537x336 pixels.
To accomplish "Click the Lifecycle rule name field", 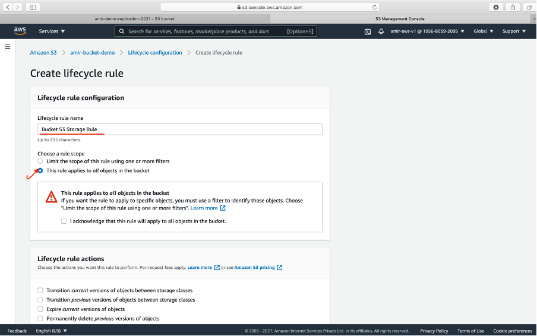I will (x=180, y=129).
